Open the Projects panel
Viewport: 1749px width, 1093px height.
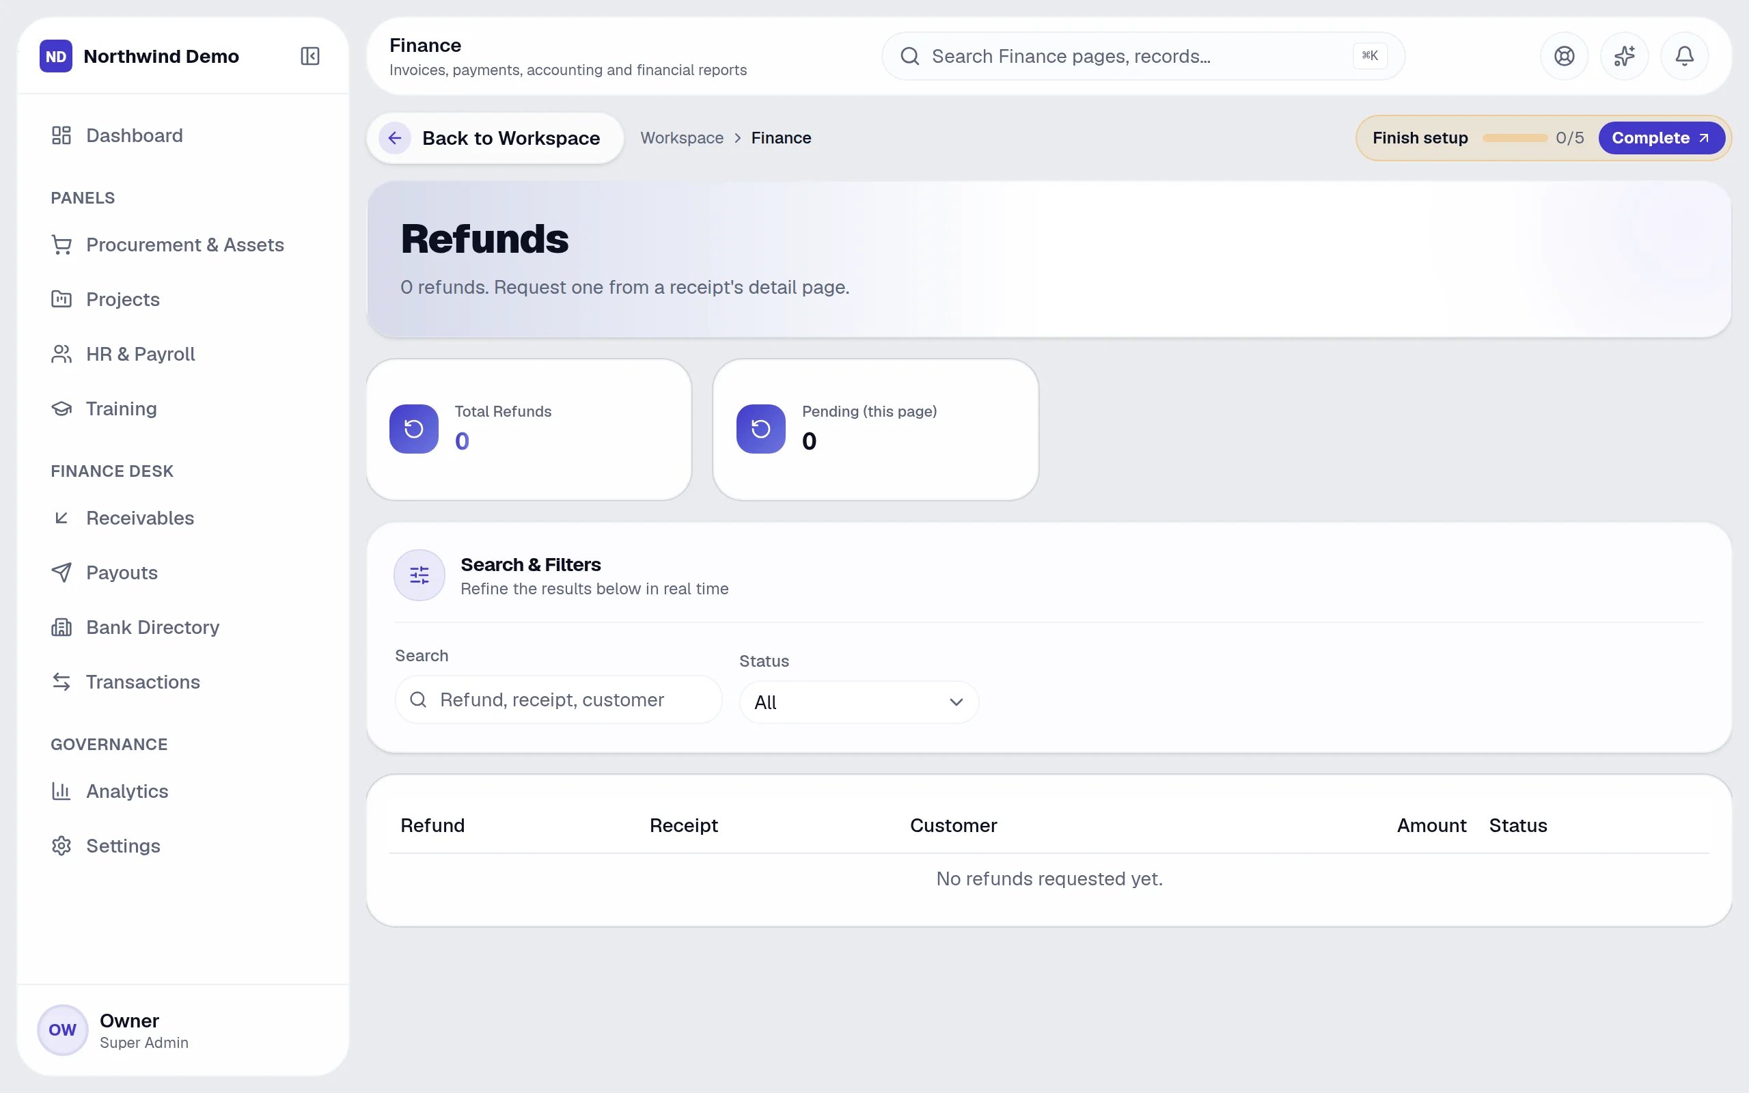tap(183, 299)
